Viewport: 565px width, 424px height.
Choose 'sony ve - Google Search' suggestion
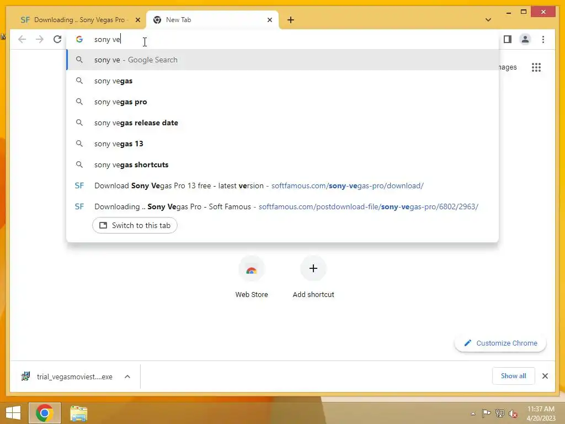282,60
